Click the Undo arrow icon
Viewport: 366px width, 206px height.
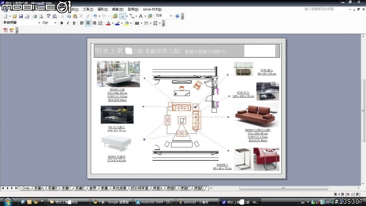[95, 16]
